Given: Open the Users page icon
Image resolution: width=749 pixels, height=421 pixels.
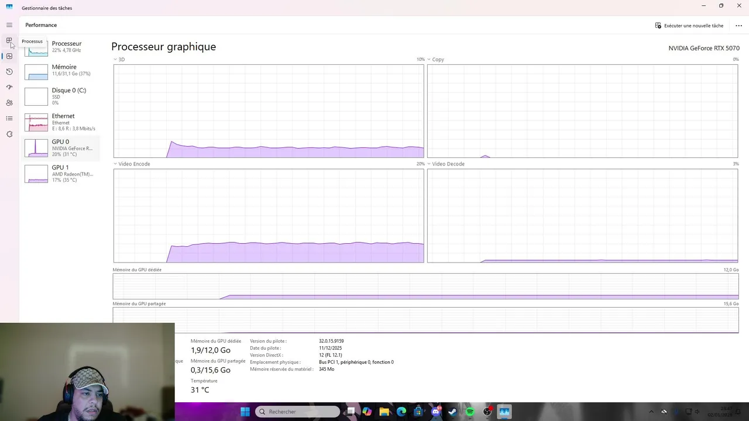Looking at the screenshot, I should pos(9,103).
